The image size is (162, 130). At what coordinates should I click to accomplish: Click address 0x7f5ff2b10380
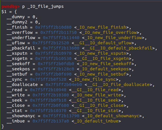(x=51, y=95)
